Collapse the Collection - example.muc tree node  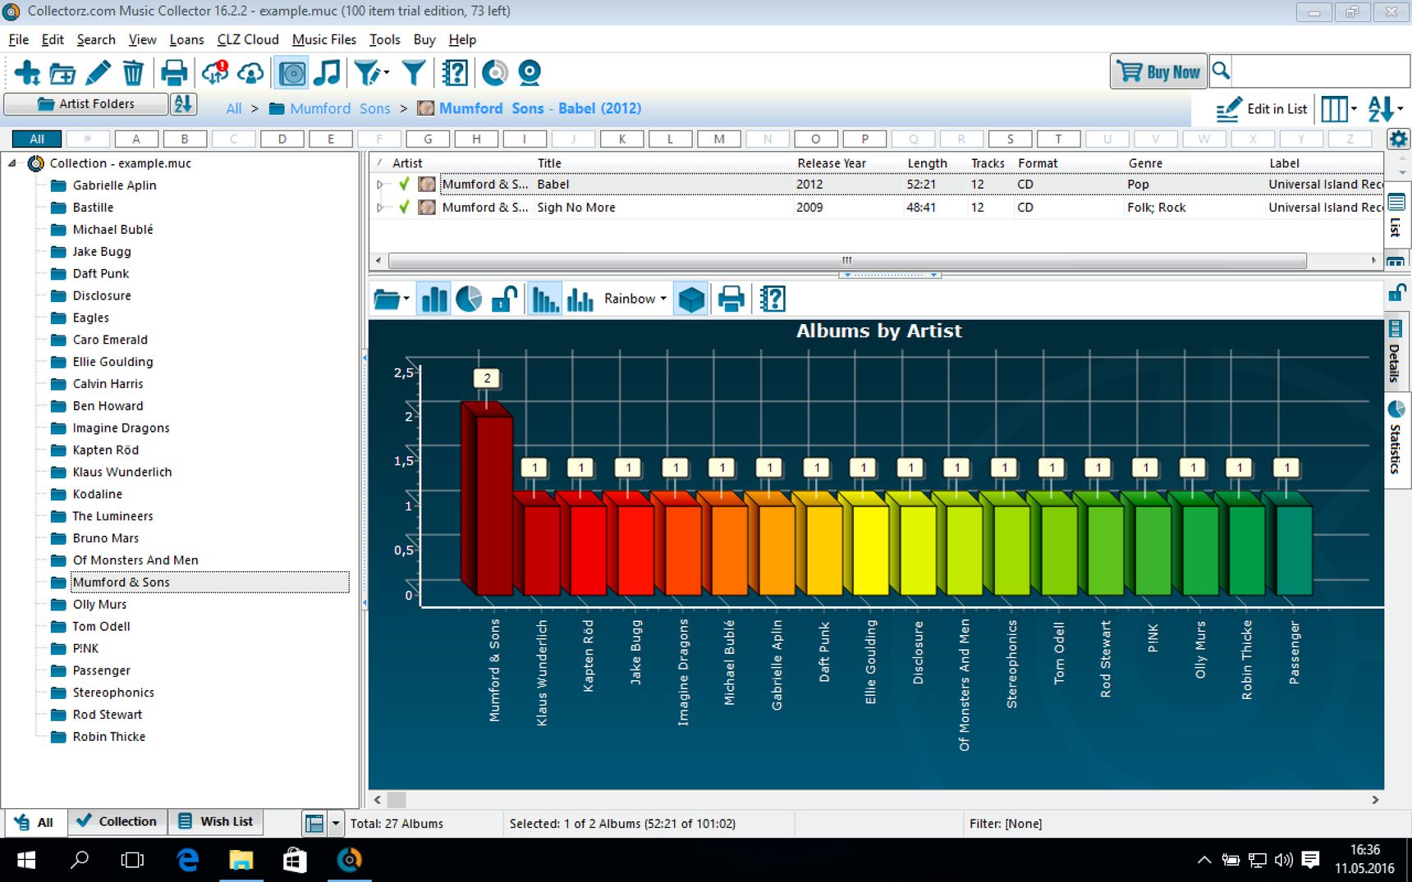pos(12,163)
